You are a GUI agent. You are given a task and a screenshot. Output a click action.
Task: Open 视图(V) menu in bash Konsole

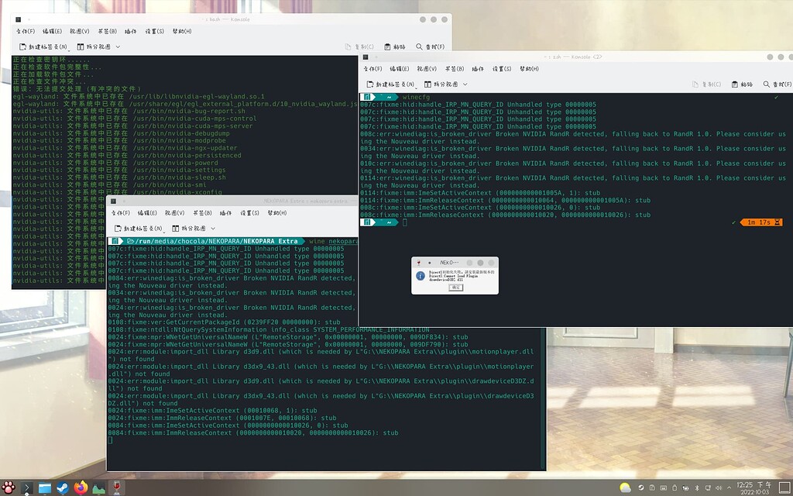coord(80,31)
